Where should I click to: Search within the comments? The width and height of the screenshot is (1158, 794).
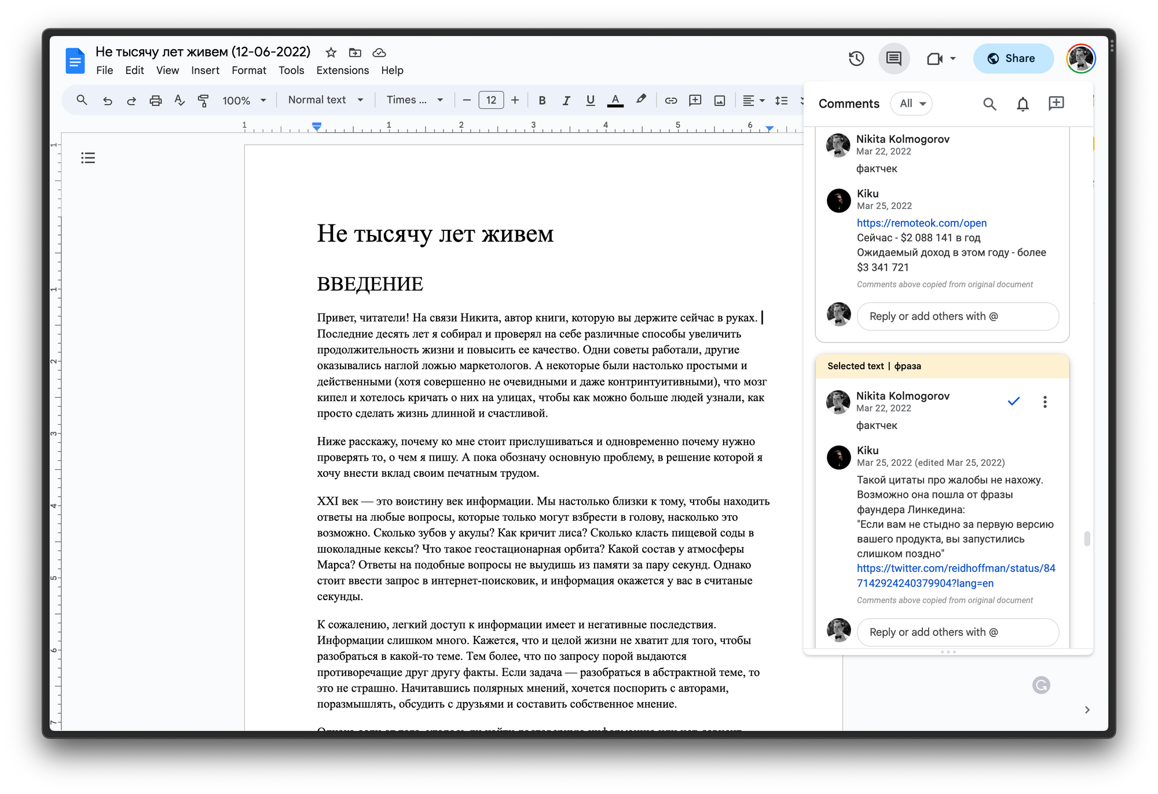[x=990, y=104]
